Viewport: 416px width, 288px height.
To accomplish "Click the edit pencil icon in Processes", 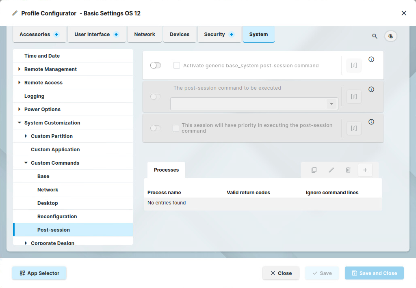I will point(331,170).
